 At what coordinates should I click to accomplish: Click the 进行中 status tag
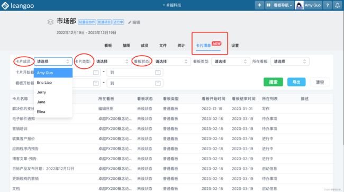pyautogui.click(x=118, y=22)
